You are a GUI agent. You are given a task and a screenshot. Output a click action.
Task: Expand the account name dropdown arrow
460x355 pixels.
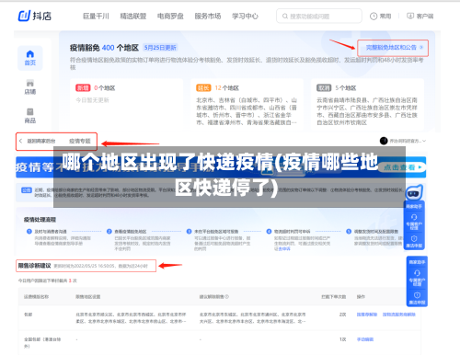tap(424, 141)
